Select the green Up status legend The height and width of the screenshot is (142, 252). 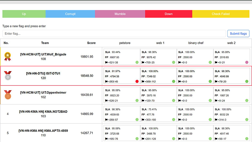coord(24,14)
